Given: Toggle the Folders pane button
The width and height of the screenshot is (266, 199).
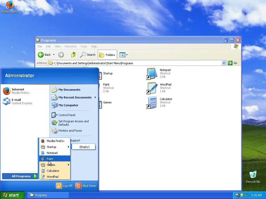Looking at the screenshot, I should tap(107, 55).
